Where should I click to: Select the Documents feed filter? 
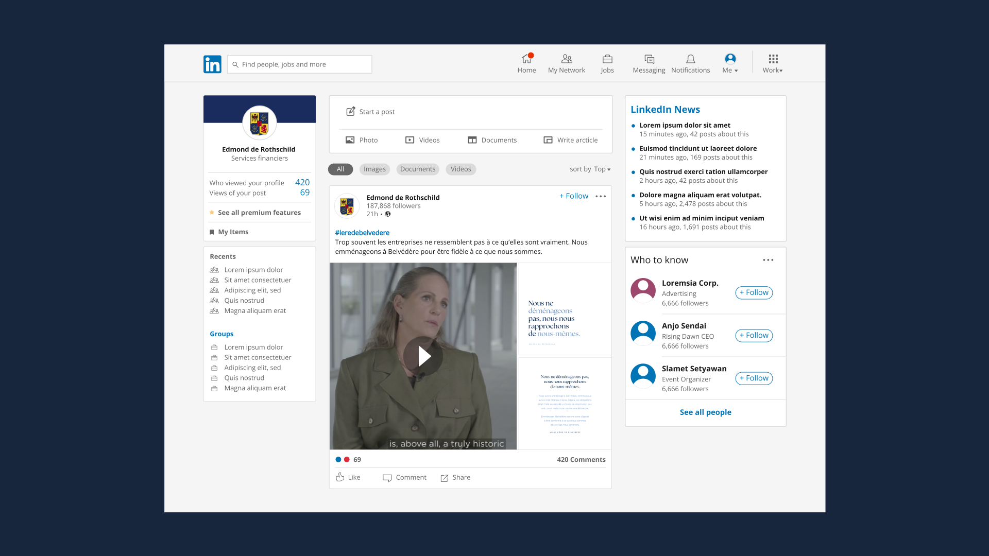[x=418, y=169]
